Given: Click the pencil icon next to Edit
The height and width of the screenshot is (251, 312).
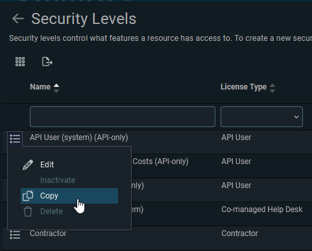Looking at the screenshot, I should [28, 165].
